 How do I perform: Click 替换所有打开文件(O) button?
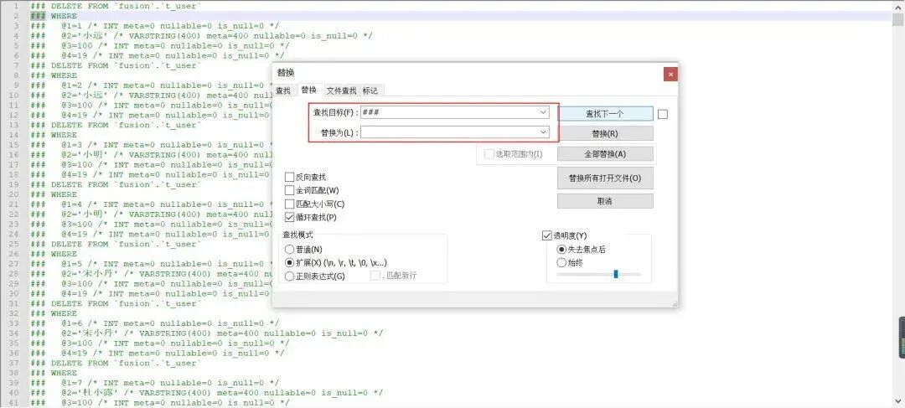(x=605, y=178)
